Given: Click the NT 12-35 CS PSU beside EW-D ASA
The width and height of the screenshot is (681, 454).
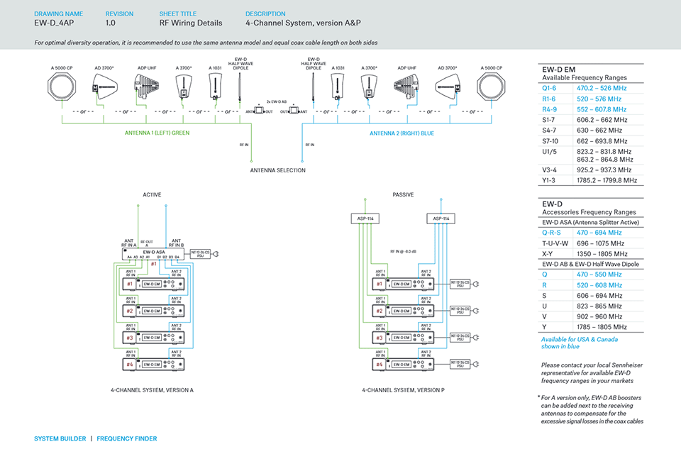Looking at the screenshot, I should tap(200, 254).
